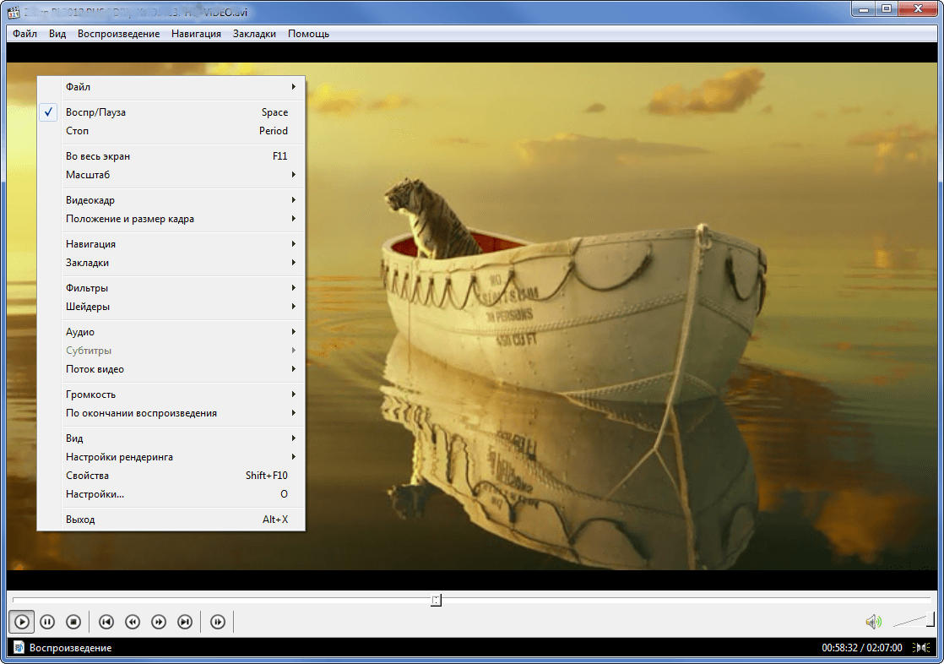Choose Выход in the context menu
Screen dimensions: 944x664
click(x=171, y=520)
